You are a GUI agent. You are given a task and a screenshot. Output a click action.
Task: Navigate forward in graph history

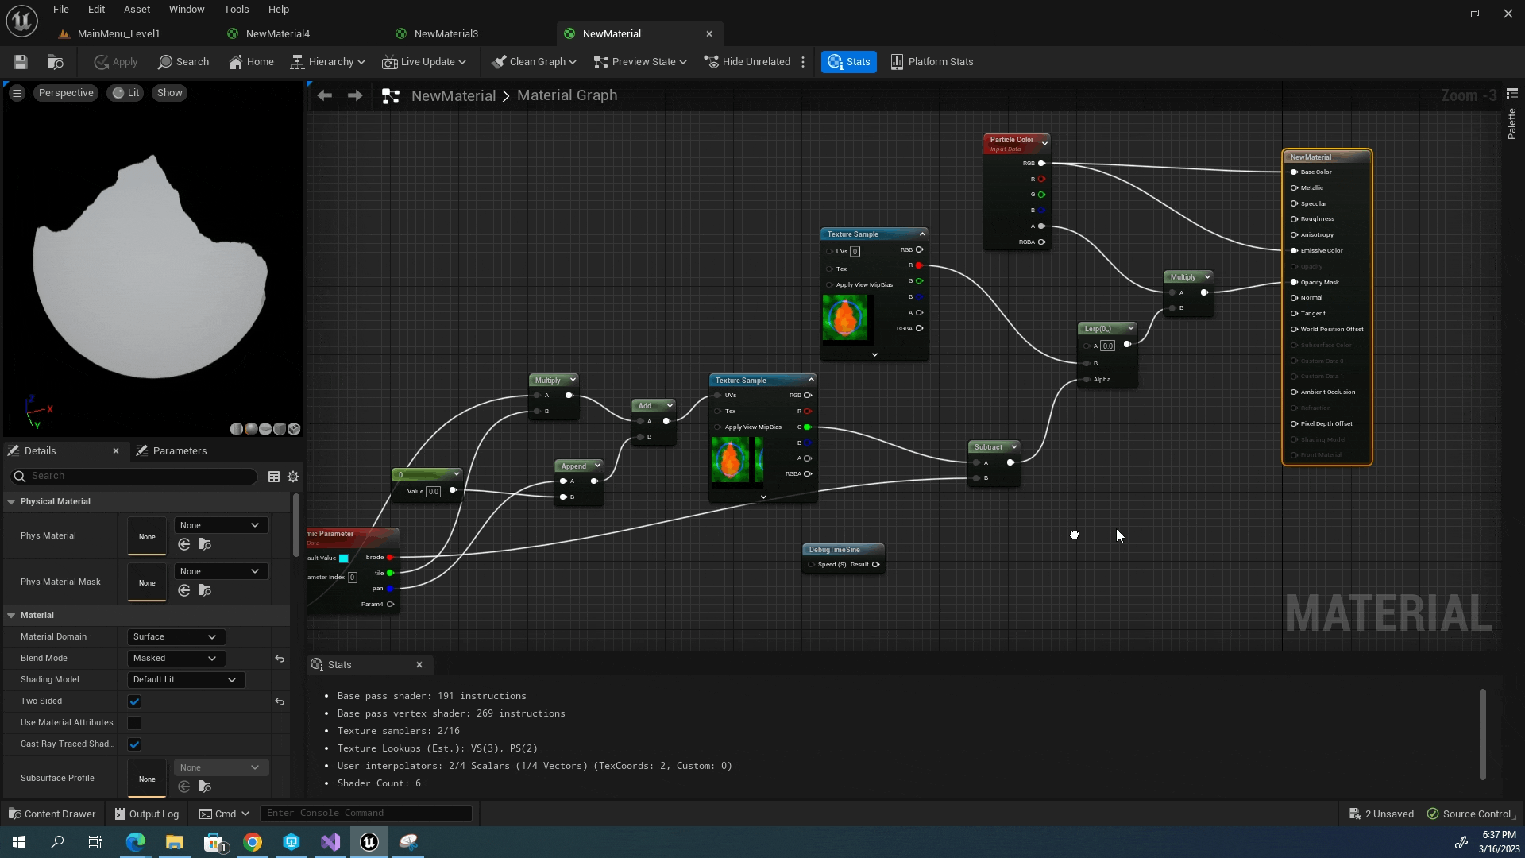(x=355, y=95)
